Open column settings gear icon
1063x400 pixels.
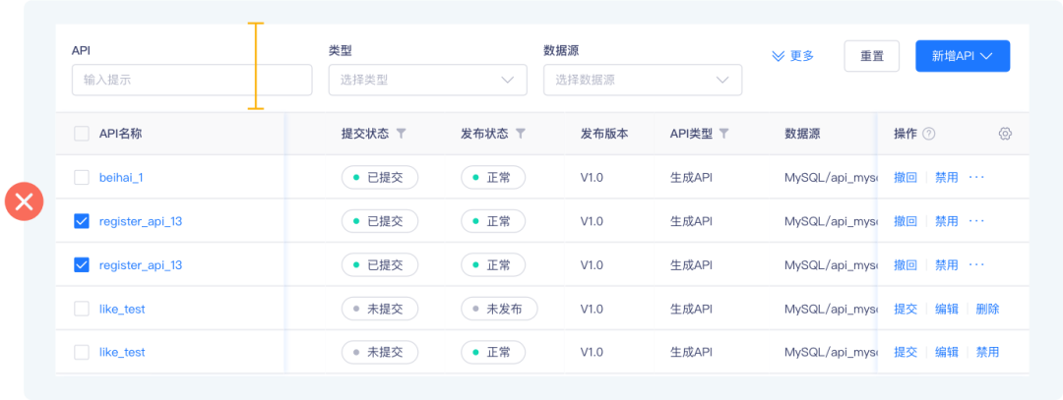[x=1005, y=134]
